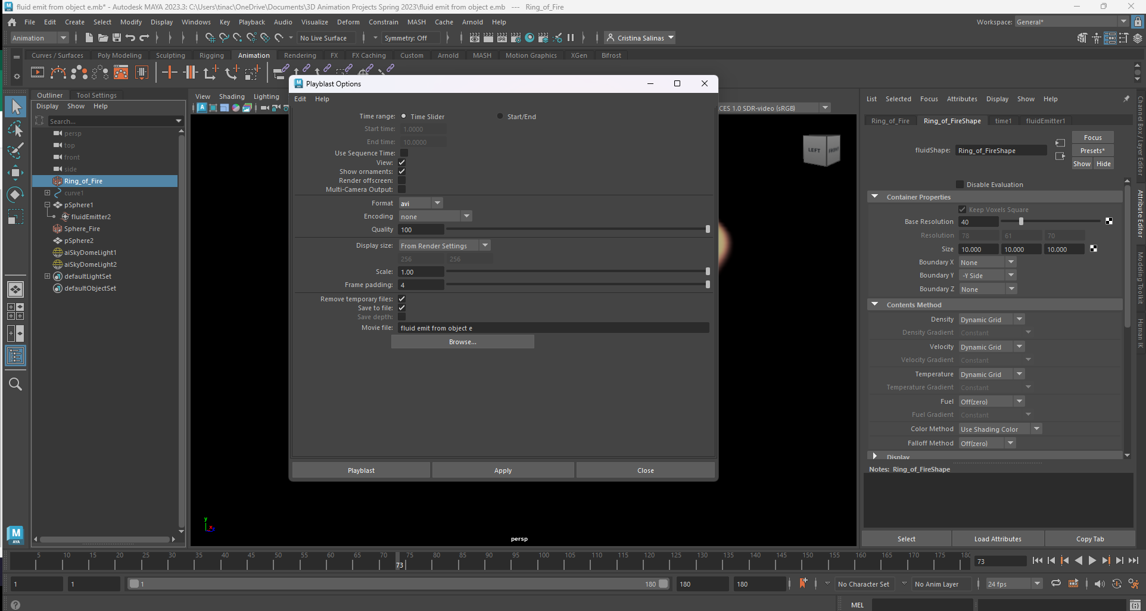This screenshot has height=611, width=1146.
Task: Click the Save scene floppy icon
Action: (117, 38)
